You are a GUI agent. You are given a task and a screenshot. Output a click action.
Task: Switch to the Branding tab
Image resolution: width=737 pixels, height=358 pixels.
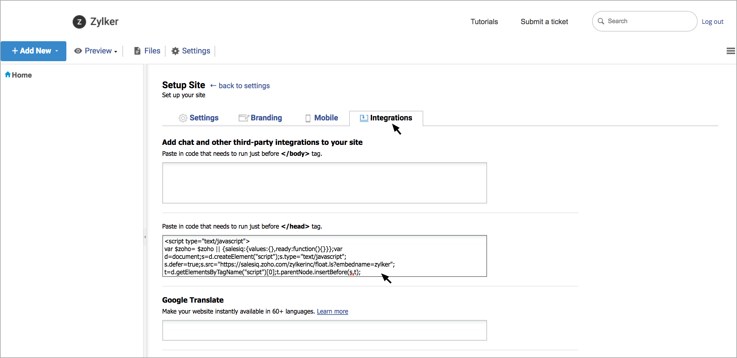click(x=266, y=118)
